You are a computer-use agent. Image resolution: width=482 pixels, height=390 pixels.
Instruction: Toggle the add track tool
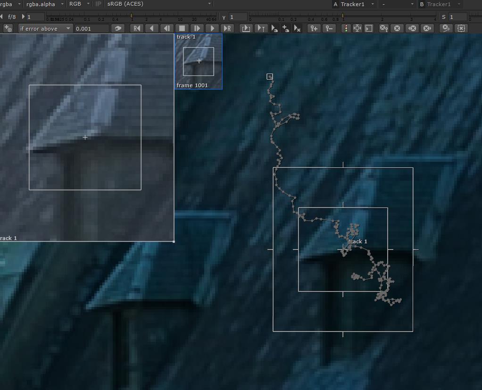click(8, 28)
